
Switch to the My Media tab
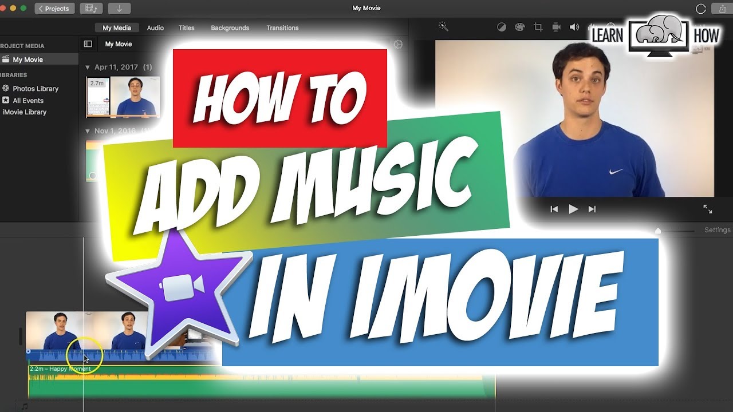coord(117,28)
